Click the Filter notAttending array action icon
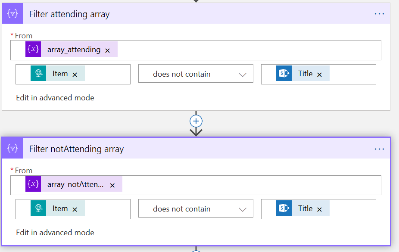399x252 pixels. (x=13, y=149)
